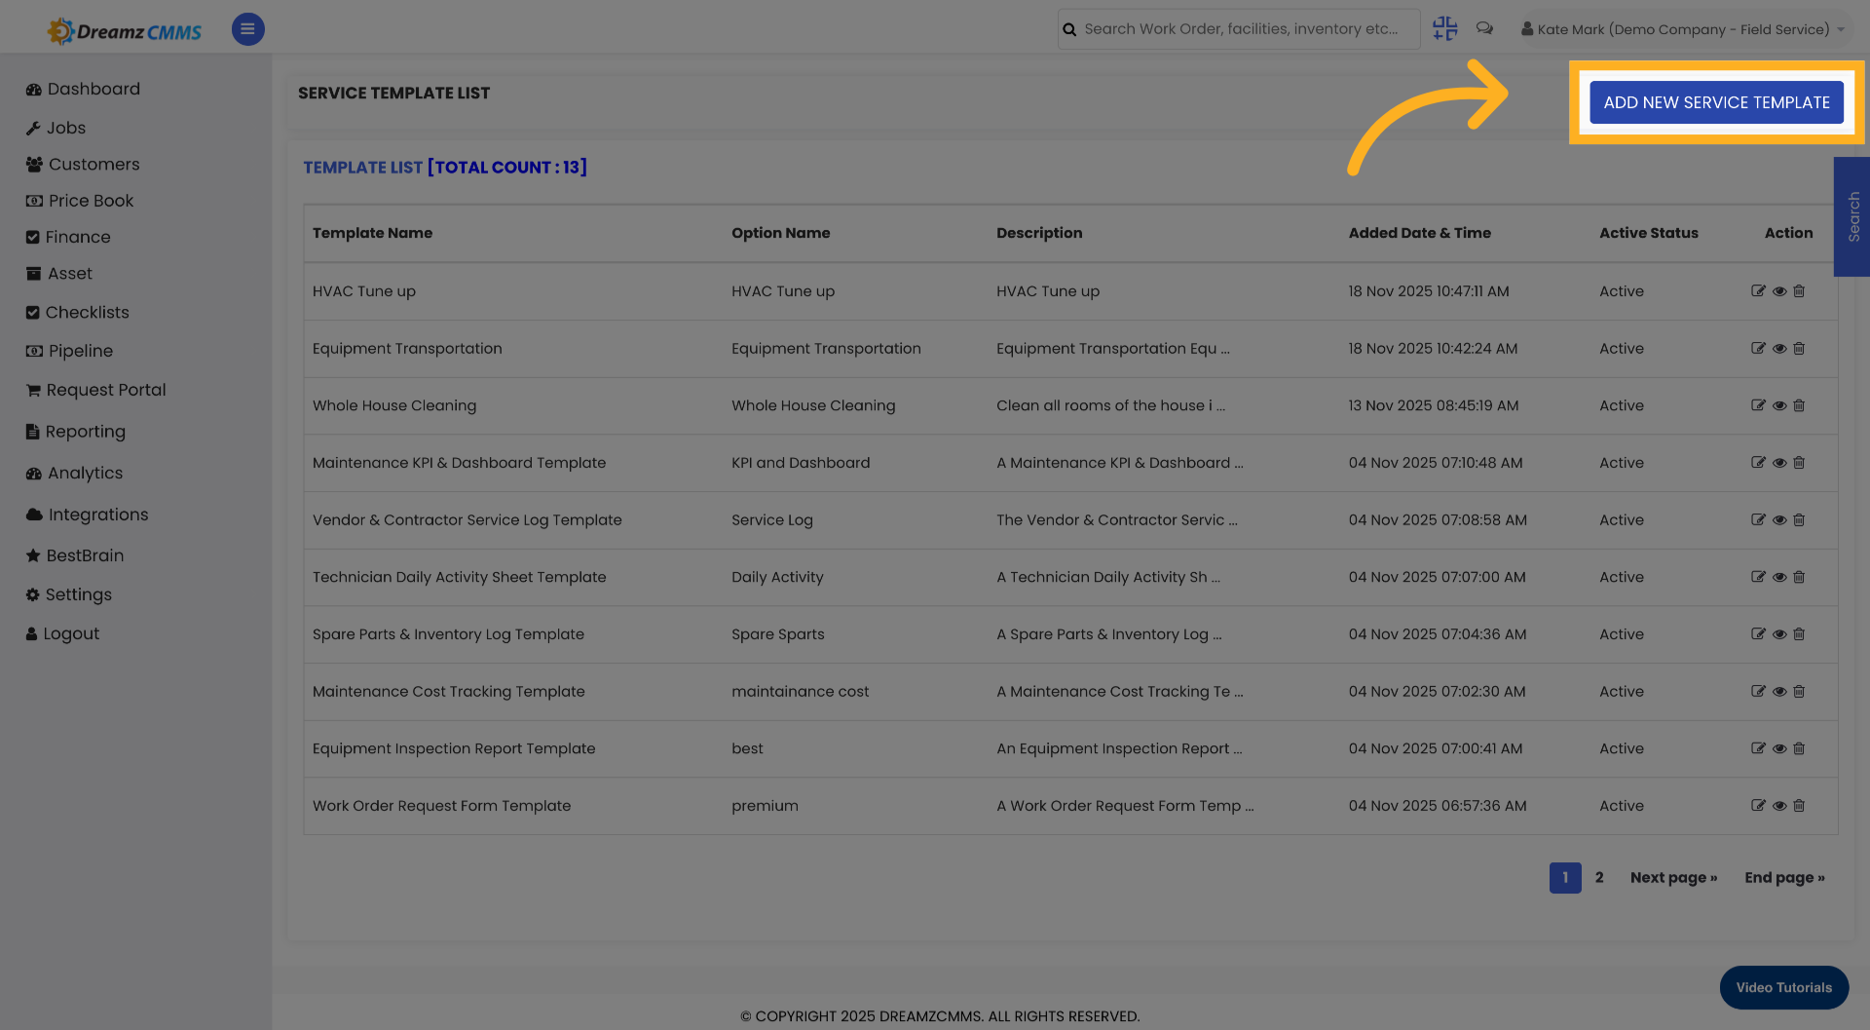Delete Work Order Request Form Template

coord(1799,806)
